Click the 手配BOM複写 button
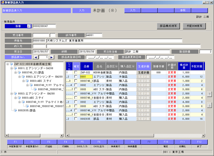The height and width of the screenshot is (156, 214). 194,26
